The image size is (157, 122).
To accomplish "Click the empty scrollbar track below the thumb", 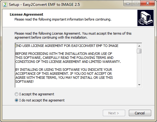I will click(x=139, y=68).
